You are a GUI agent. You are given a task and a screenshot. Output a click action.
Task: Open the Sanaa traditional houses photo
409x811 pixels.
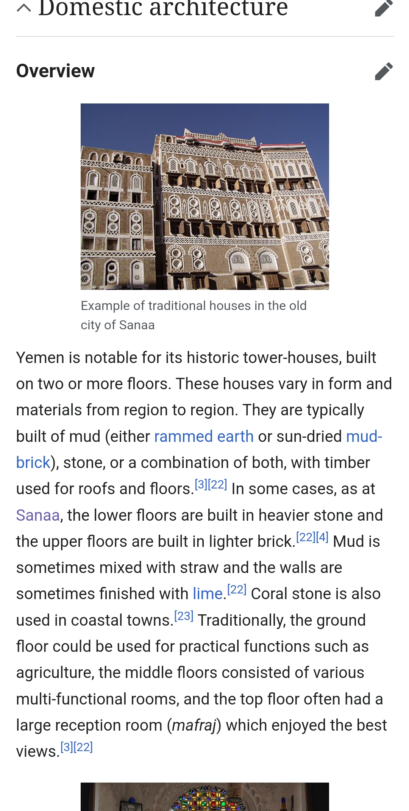204,196
